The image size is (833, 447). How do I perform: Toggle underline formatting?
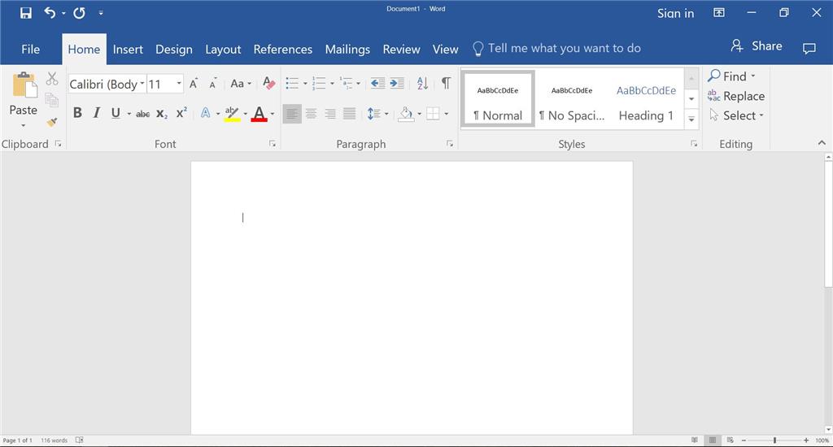(116, 113)
